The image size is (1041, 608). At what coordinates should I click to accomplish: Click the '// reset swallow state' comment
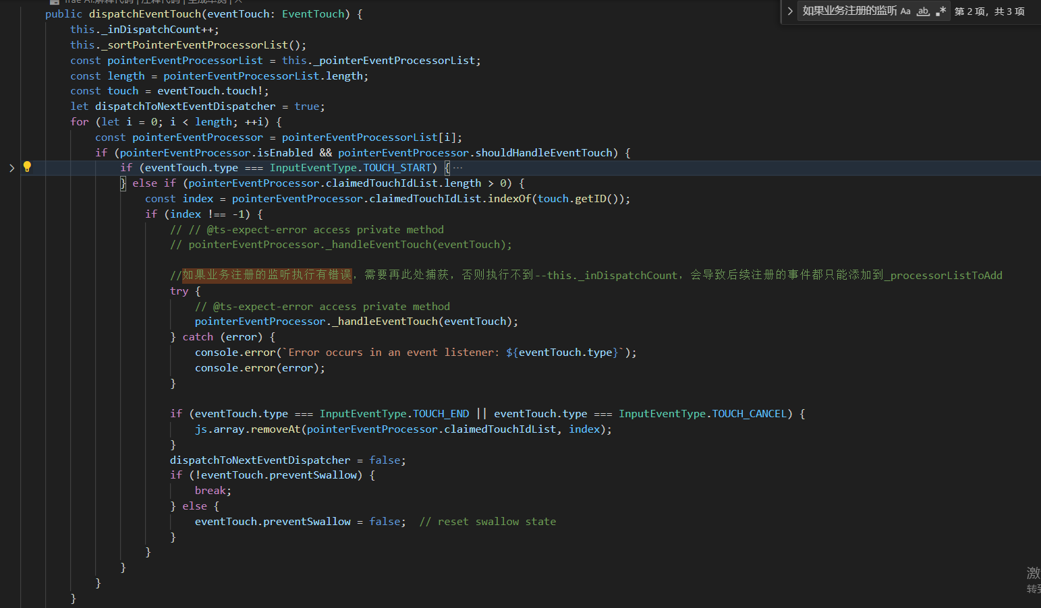(487, 522)
